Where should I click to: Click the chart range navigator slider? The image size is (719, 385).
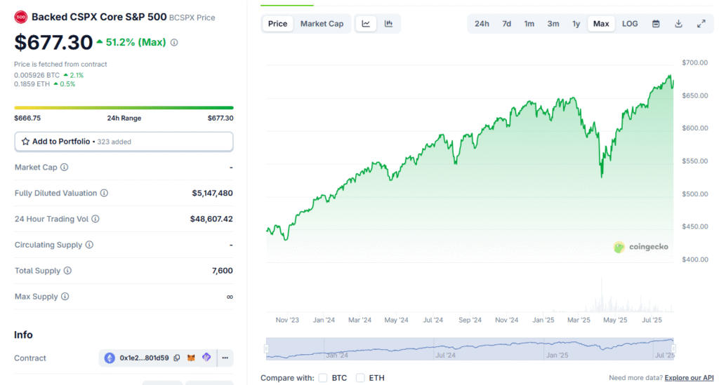[469, 349]
